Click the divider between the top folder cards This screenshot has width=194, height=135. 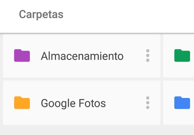(162, 56)
